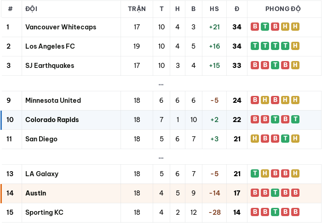The height and width of the screenshot is (223, 322).
Task: Click the HS goal difference column header
Action: (x=214, y=9)
